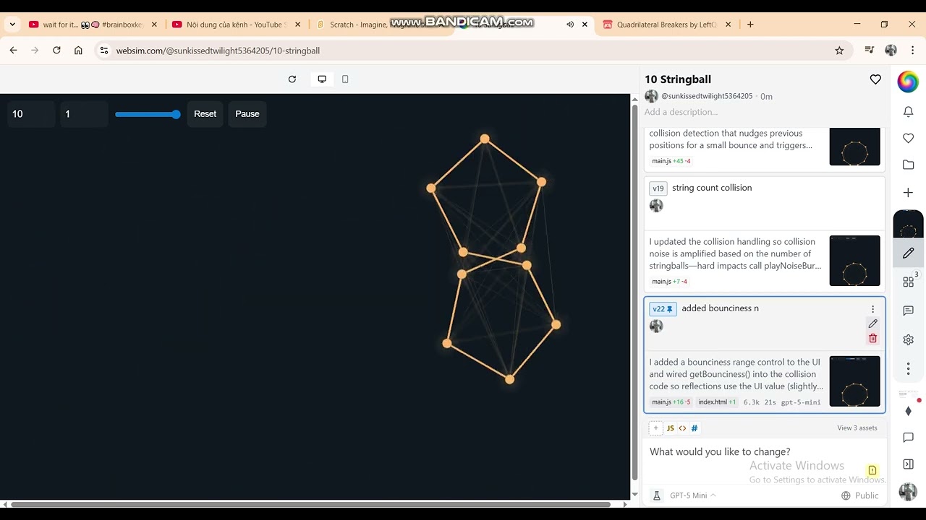Like the 10 Stringball project heart
Screen dimensions: 926x520
pyautogui.click(x=875, y=79)
